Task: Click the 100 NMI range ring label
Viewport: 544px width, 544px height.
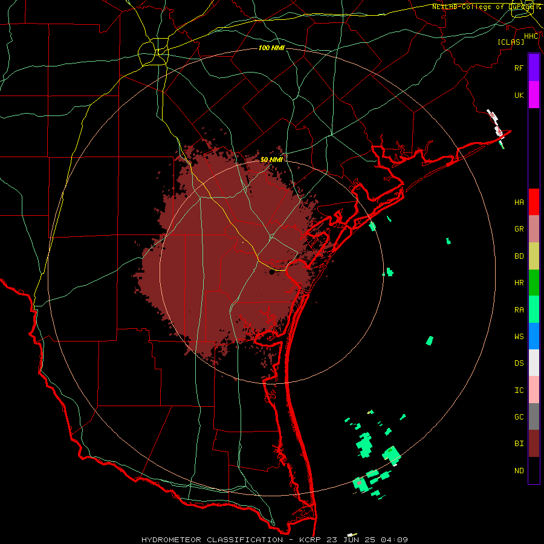Action: (x=271, y=48)
